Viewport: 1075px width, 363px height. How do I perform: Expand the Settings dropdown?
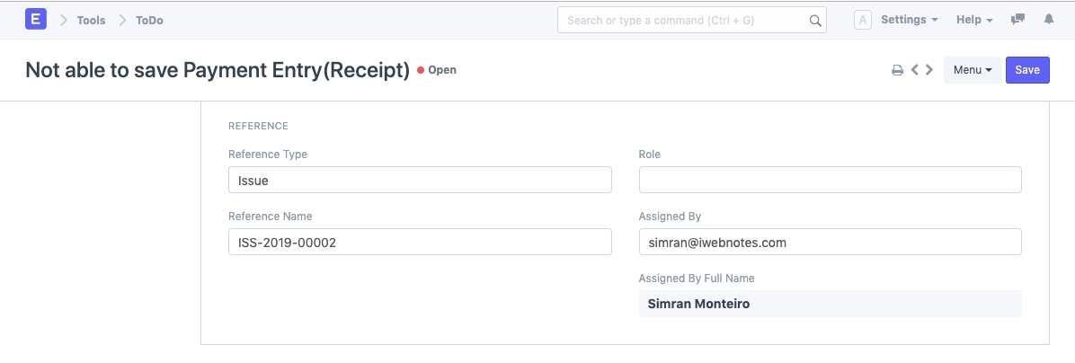point(909,20)
